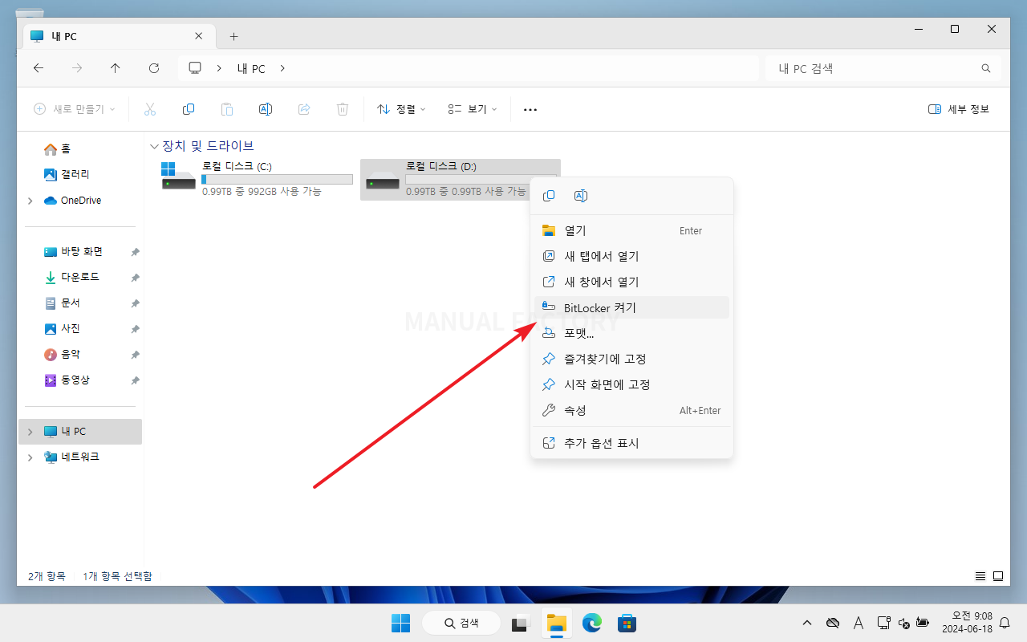
Task: Select the 로컬 디스크 (C:) drive
Action: [x=258, y=180]
